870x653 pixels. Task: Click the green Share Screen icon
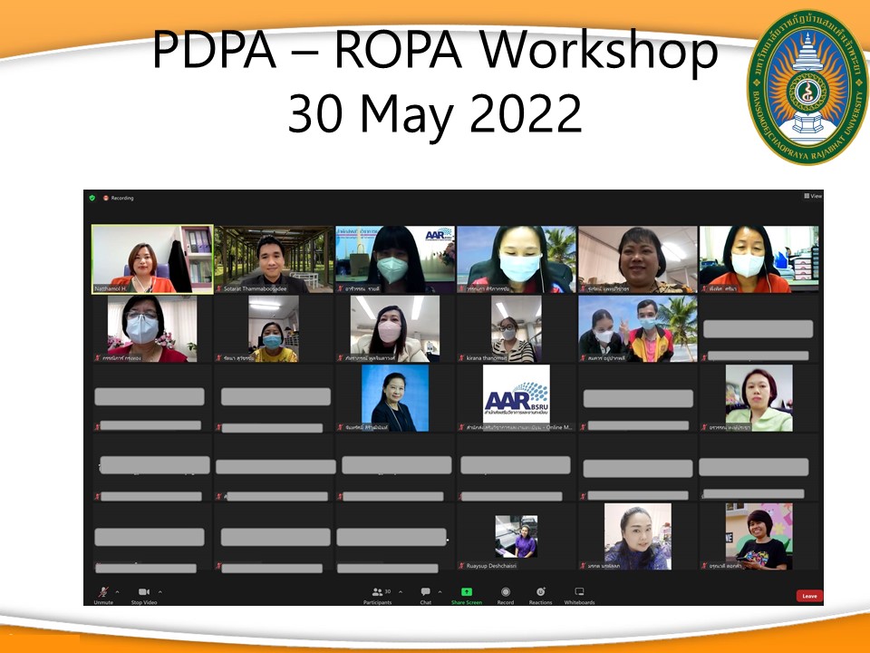(x=467, y=591)
